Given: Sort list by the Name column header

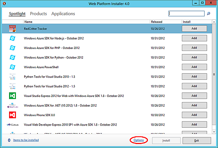Looking at the screenshot, I should pos(28,22).
